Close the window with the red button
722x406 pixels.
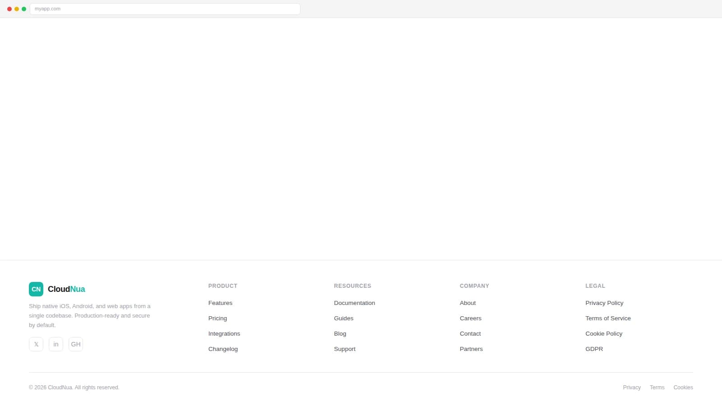click(9, 9)
